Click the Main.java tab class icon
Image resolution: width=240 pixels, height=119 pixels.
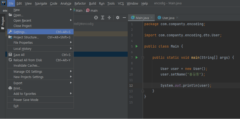point(133,18)
